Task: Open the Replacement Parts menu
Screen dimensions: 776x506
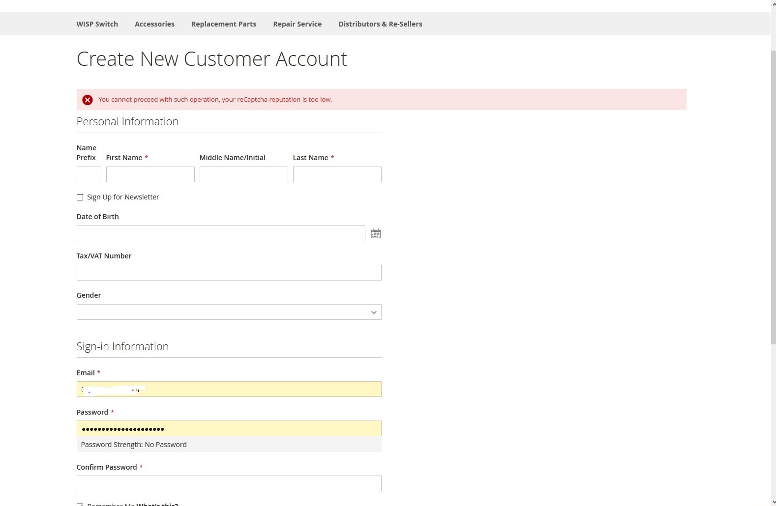Action: coord(224,24)
